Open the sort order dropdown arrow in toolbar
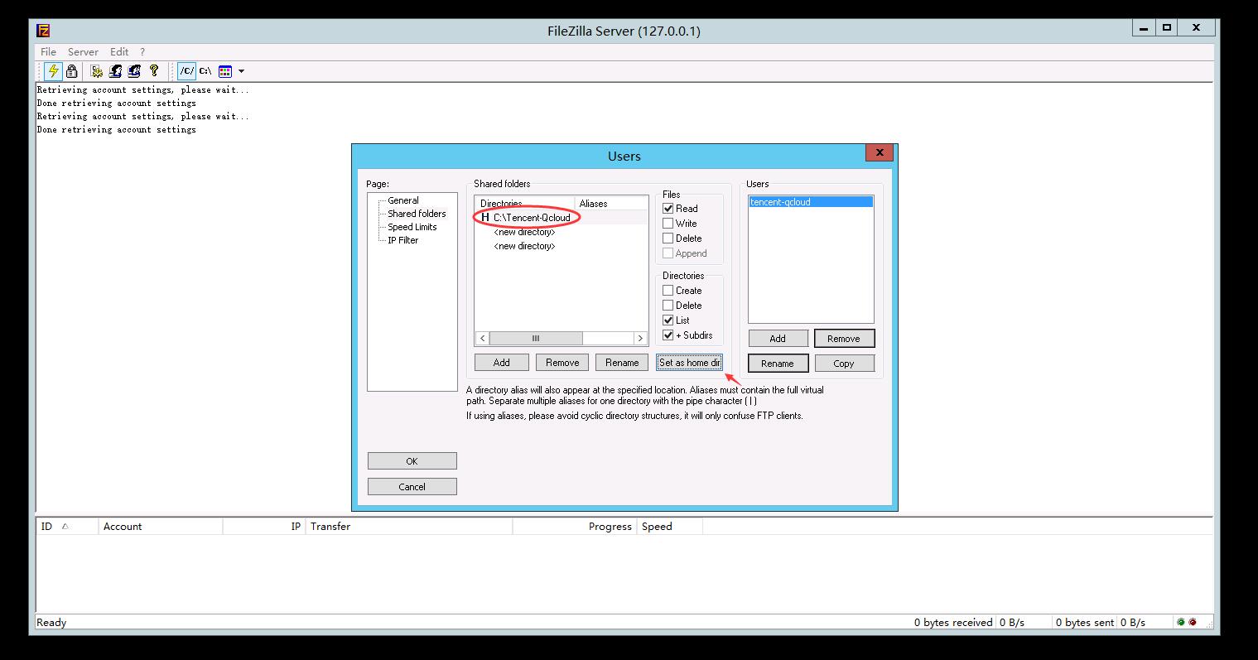This screenshot has height=660, width=1258. click(241, 71)
